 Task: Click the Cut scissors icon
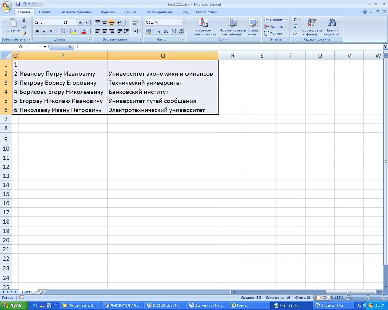click(x=24, y=20)
